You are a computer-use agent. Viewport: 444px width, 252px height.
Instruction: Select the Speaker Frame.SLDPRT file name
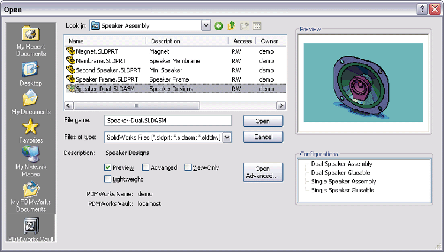click(x=107, y=79)
